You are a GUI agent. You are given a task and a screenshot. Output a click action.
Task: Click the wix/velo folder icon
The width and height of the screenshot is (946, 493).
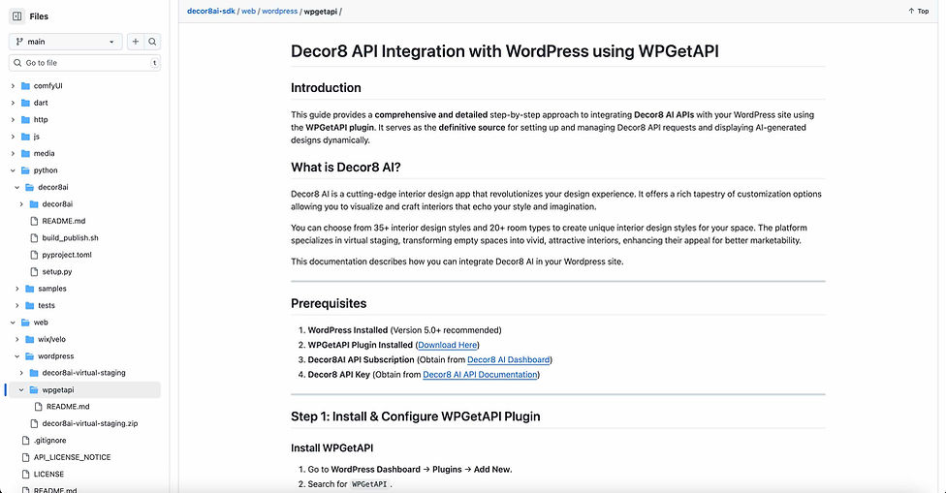tap(29, 339)
